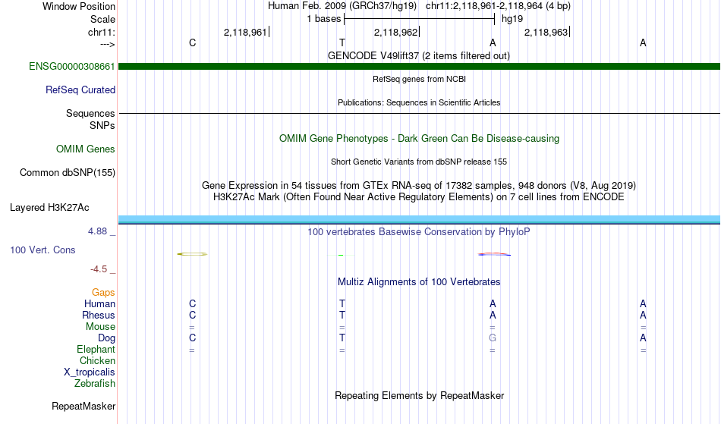Viewport: 721px width, 424px height.
Task: Click '100 vertebrates Basewise Conservation by PhyloP'
Action: (x=419, y=232)
